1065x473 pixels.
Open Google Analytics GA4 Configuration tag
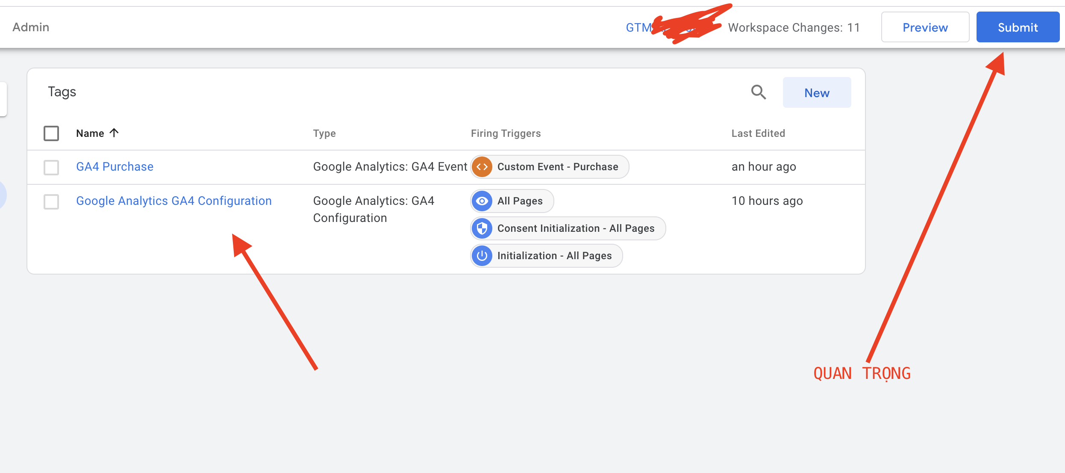(x=174, y=201)
